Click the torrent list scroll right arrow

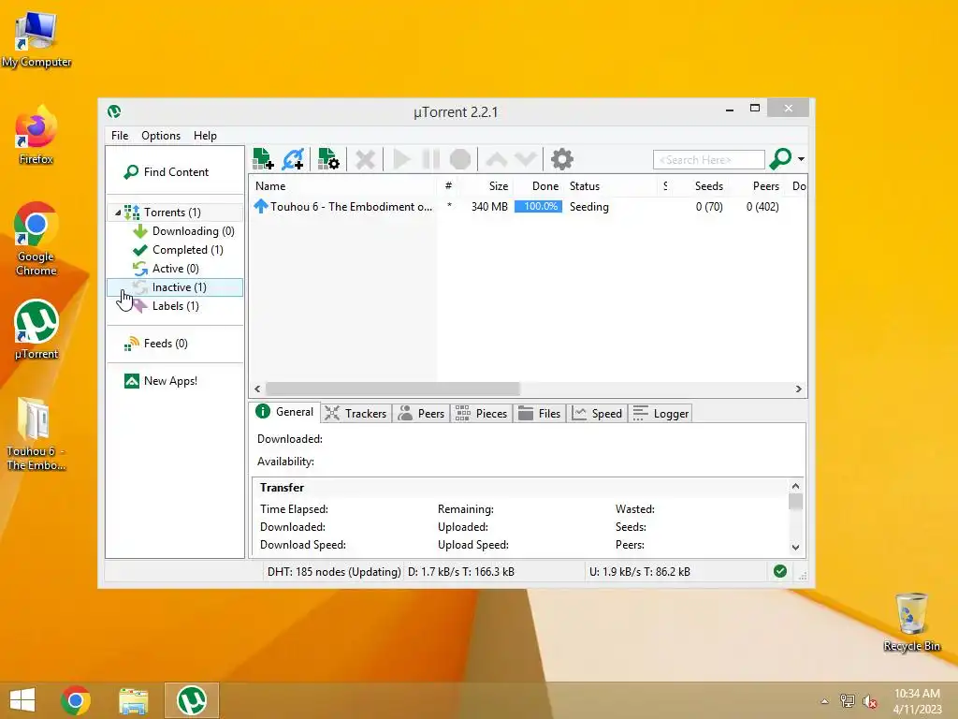click(x=799, y=389)
